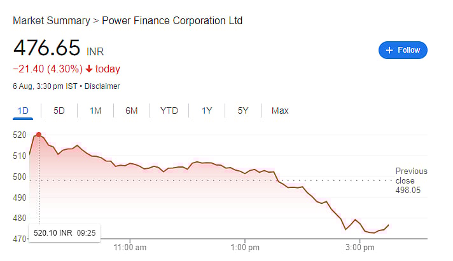Switch to the 1Y view
Image resolution: width=453 pixels, height=261 pixels.
coord(207,110)
